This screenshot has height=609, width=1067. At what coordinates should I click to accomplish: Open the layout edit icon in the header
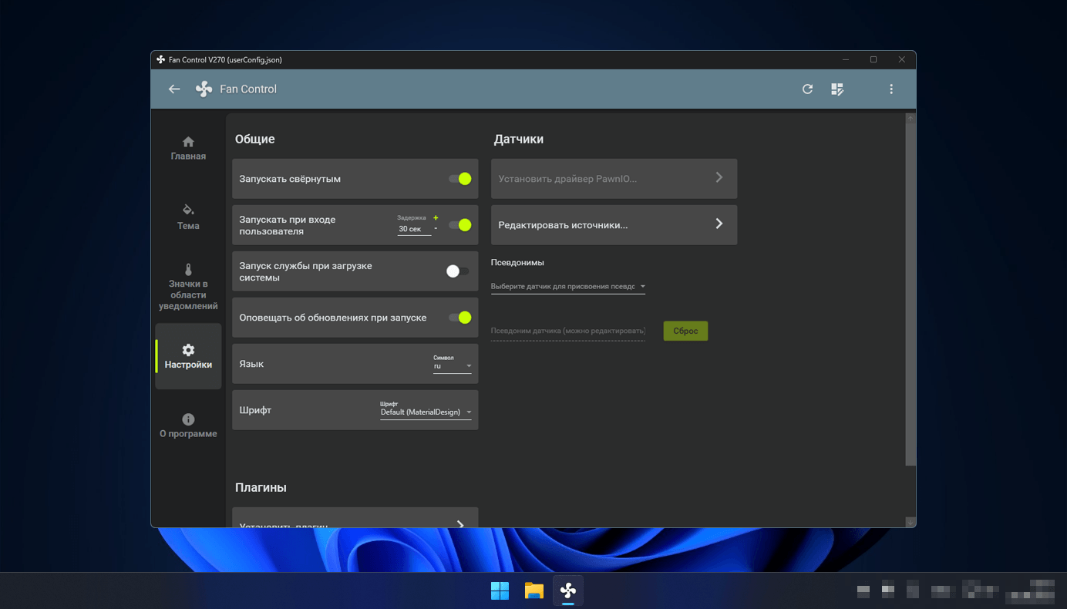pos(837,89)
